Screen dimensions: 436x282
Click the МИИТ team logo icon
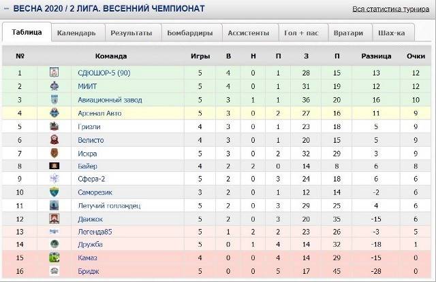[54, 86]
